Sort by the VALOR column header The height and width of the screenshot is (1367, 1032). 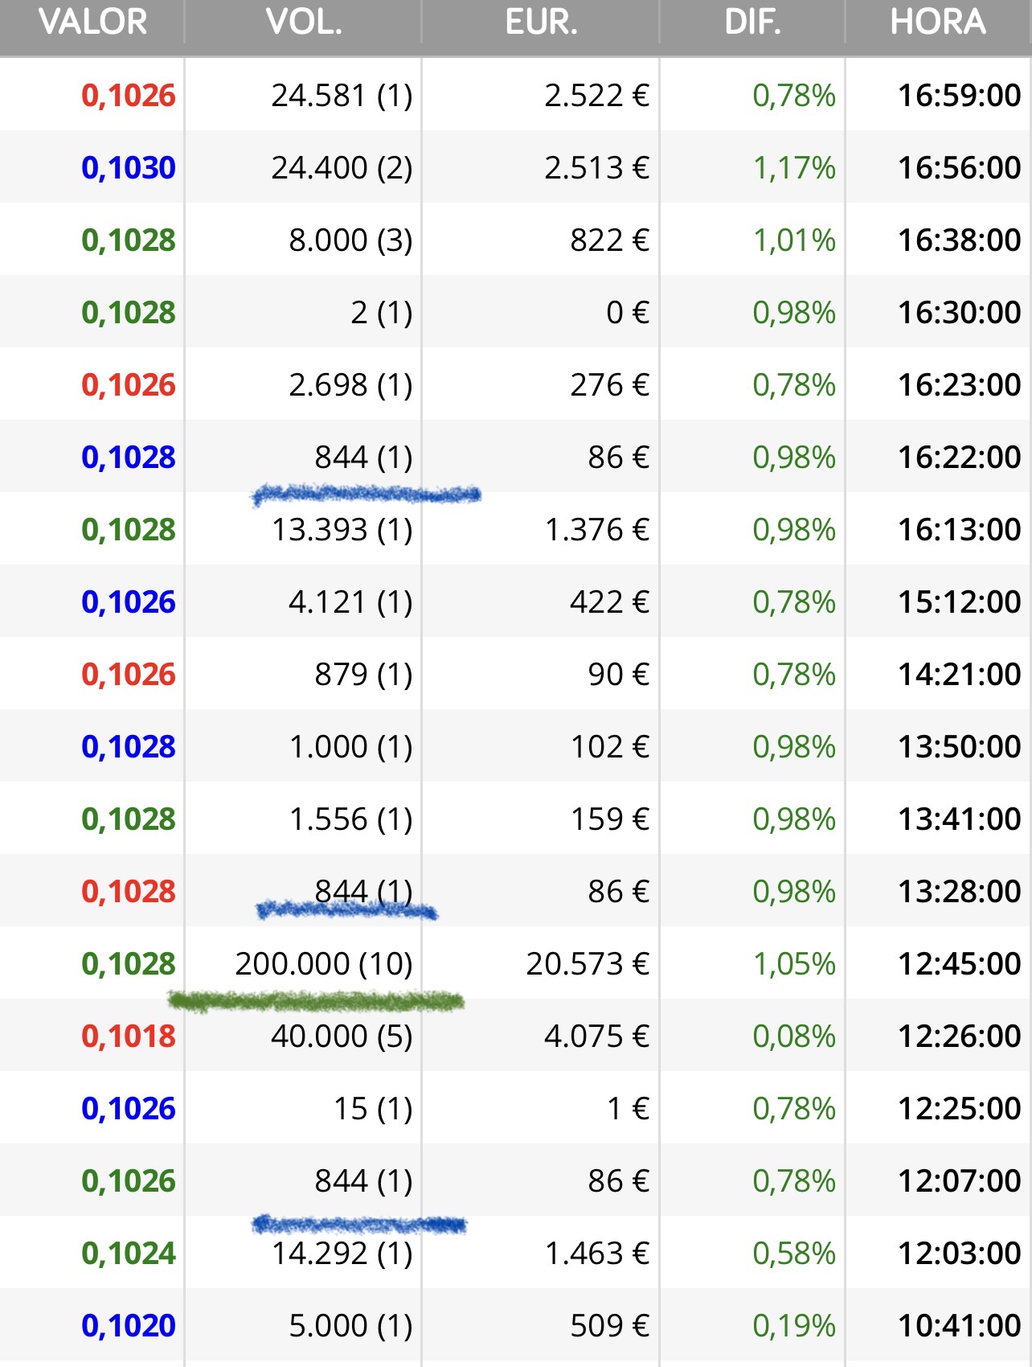click(92, 23)
